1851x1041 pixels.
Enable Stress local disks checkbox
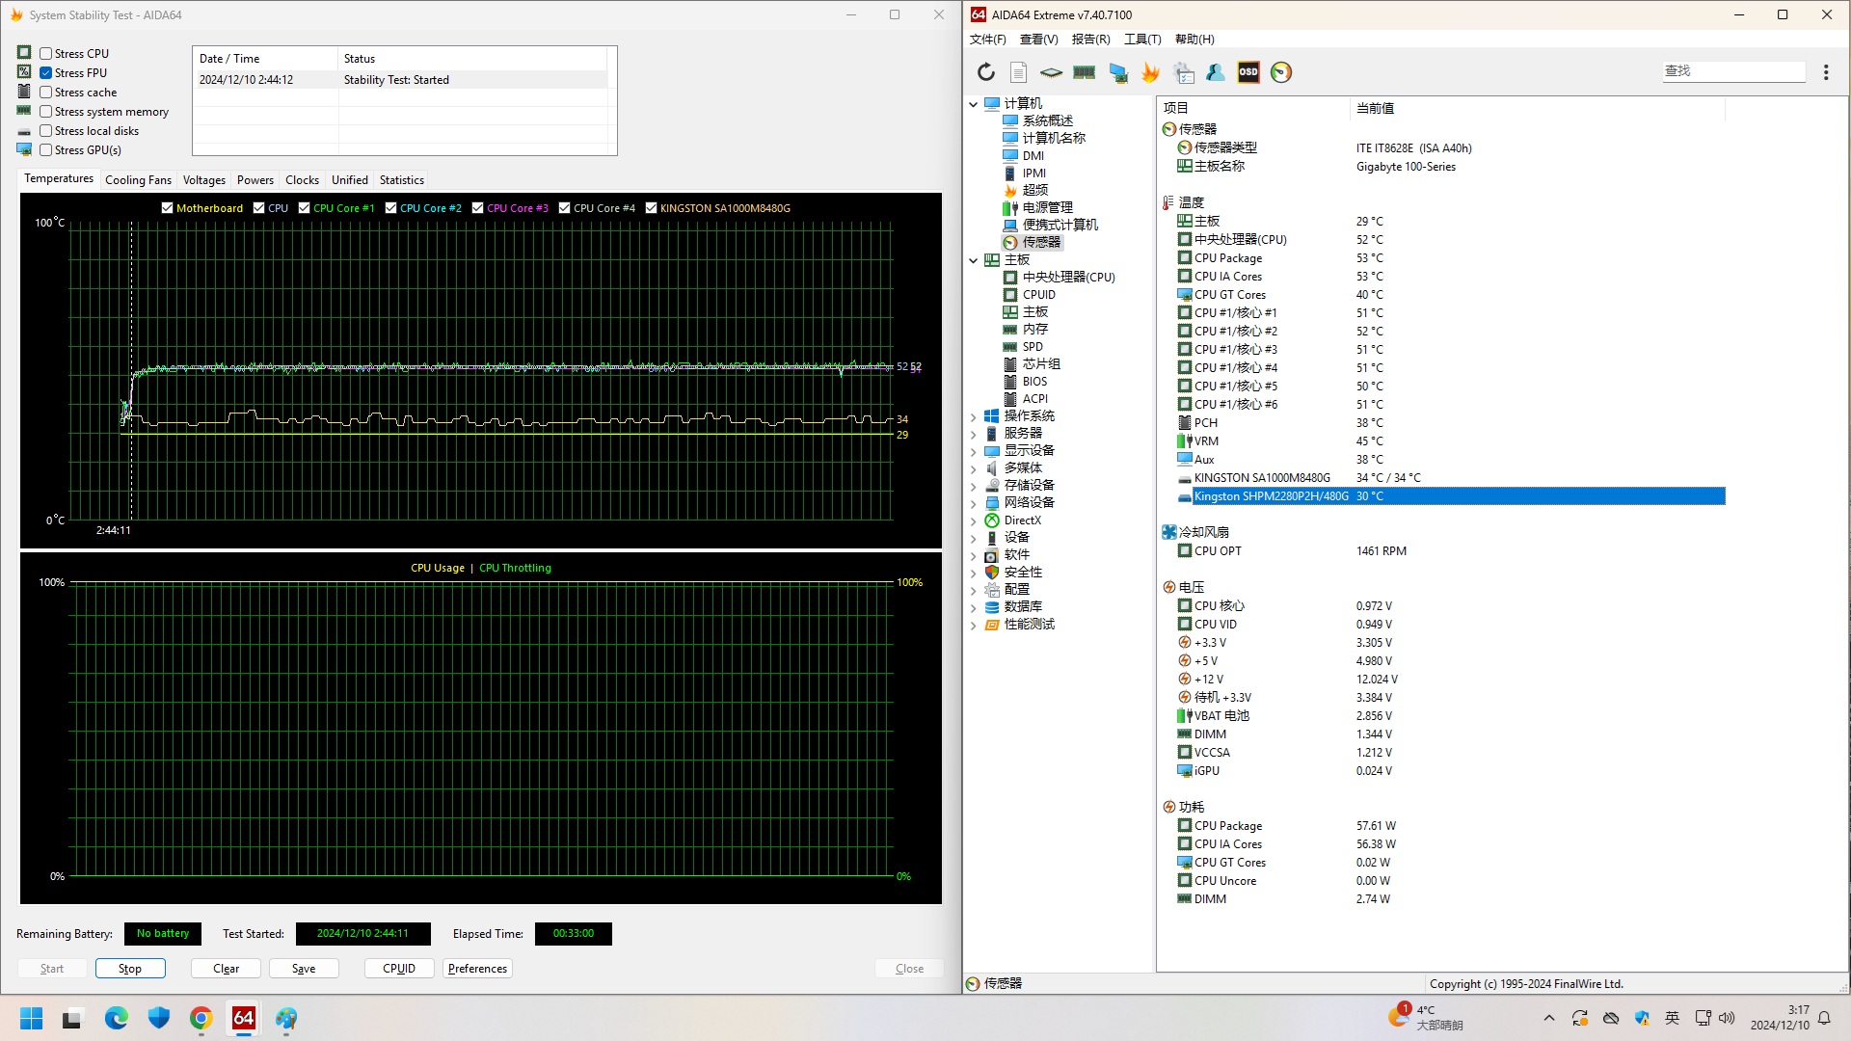45,131
